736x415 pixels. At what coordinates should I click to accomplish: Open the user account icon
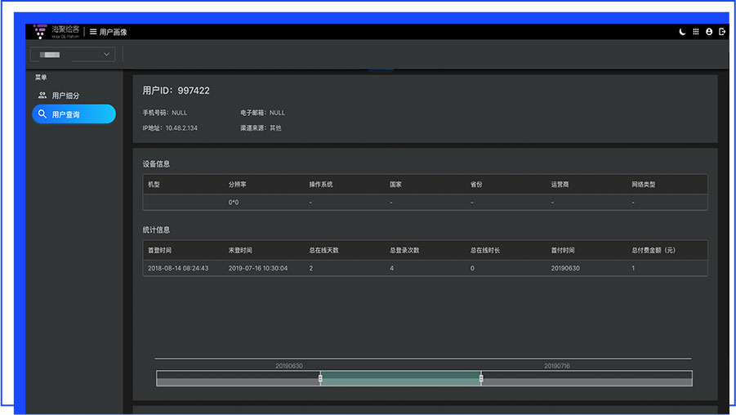pos(709,32)
